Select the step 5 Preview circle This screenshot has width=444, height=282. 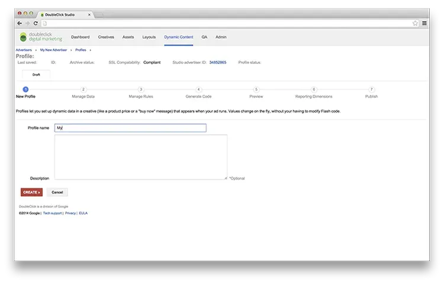point(256,89)
